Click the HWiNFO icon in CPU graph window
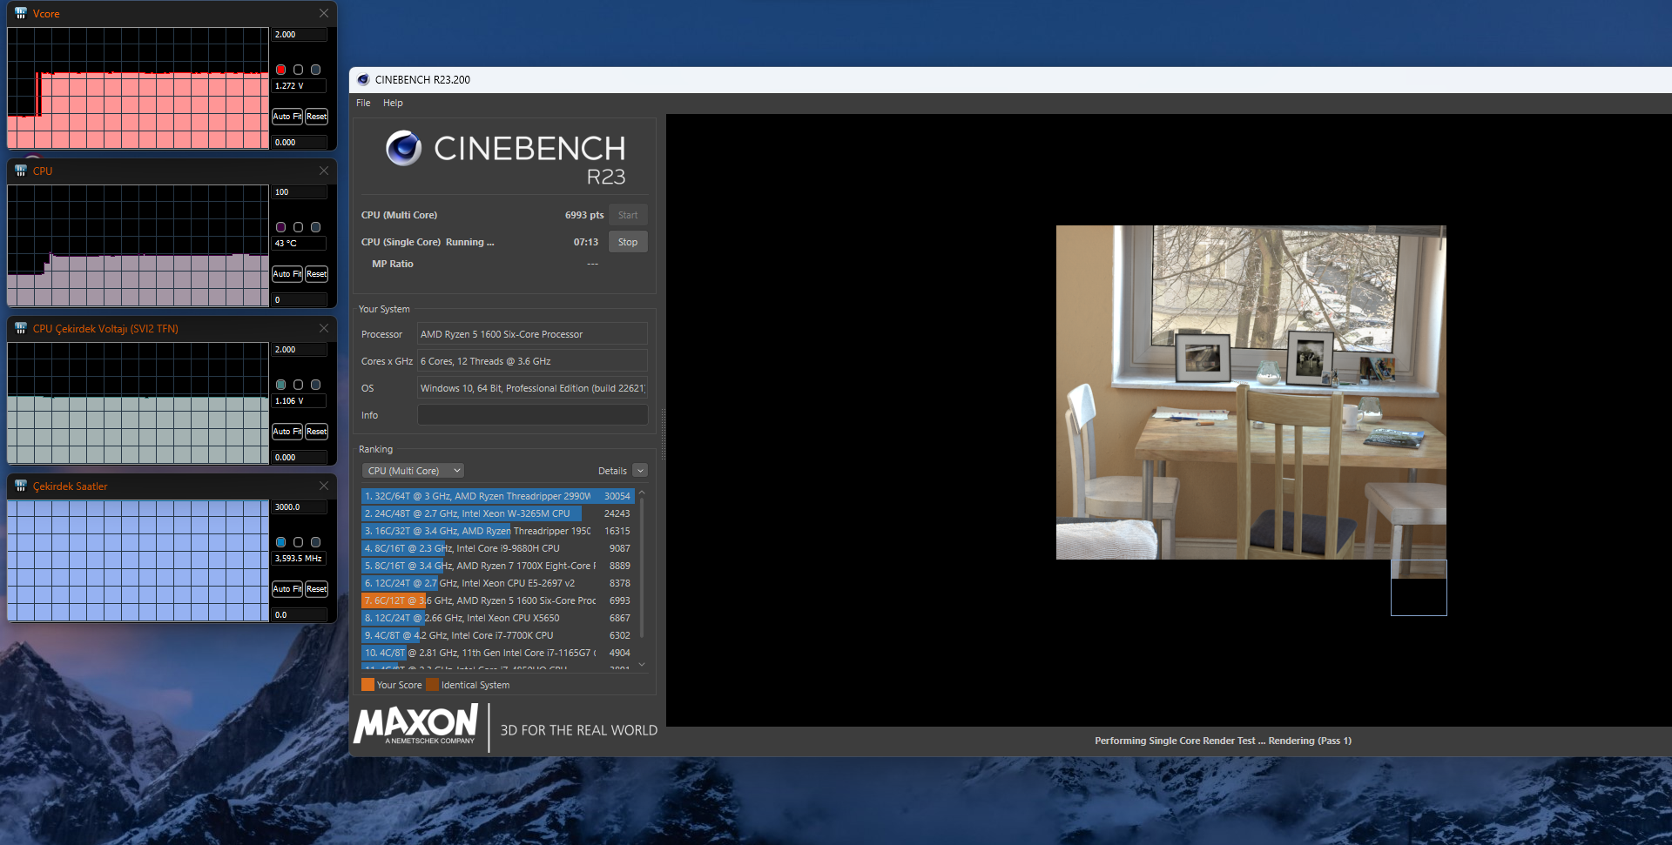1672x845 pixels. click(x=21, y=171)
